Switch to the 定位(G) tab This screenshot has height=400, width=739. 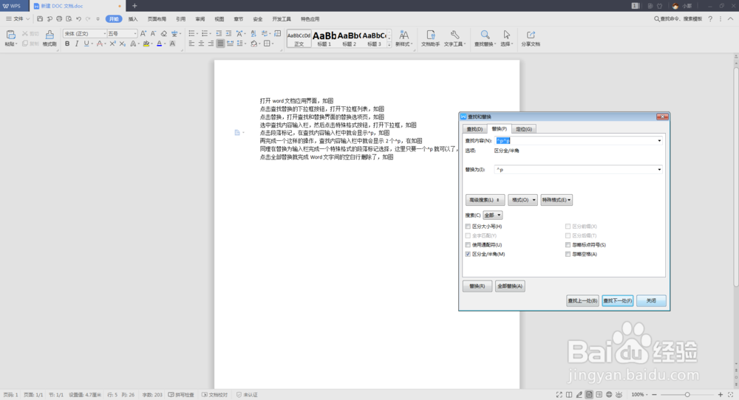point(523,129)
